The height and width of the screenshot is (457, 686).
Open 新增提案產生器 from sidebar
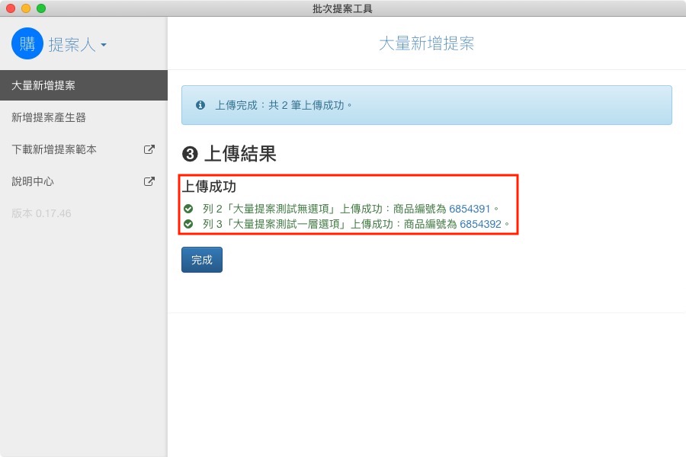[x=84, y=117]
